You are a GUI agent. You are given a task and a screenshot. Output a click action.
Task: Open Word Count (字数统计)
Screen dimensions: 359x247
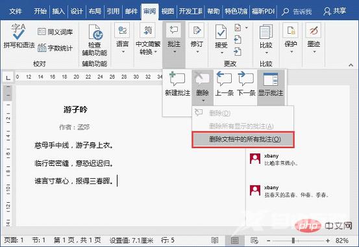pyautogui.click(x=55, y=47)
